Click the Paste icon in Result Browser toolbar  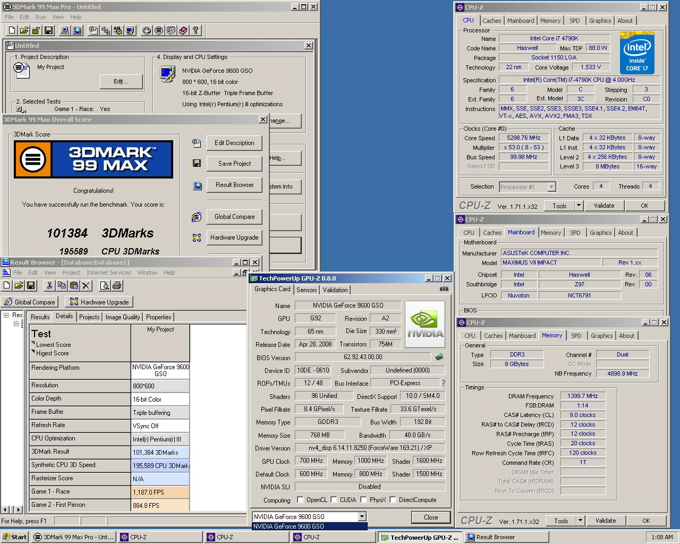tap(74, 285)
